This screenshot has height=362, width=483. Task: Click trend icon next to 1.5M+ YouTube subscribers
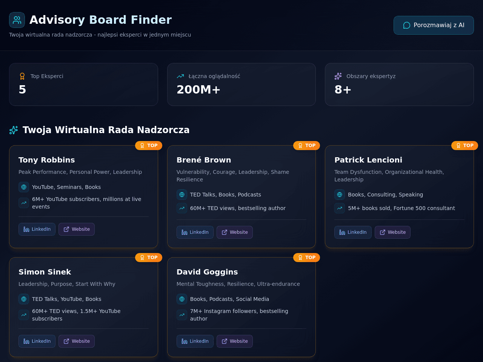tap(24, 315)
